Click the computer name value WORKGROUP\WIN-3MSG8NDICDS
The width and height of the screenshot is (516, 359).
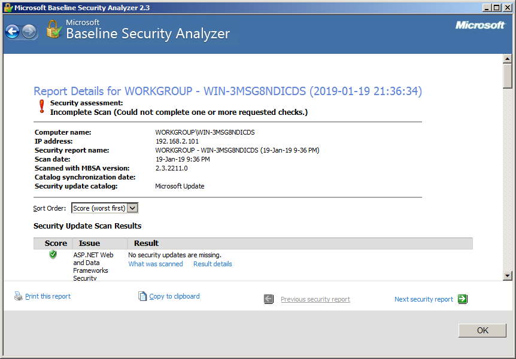tap(205, 132)
